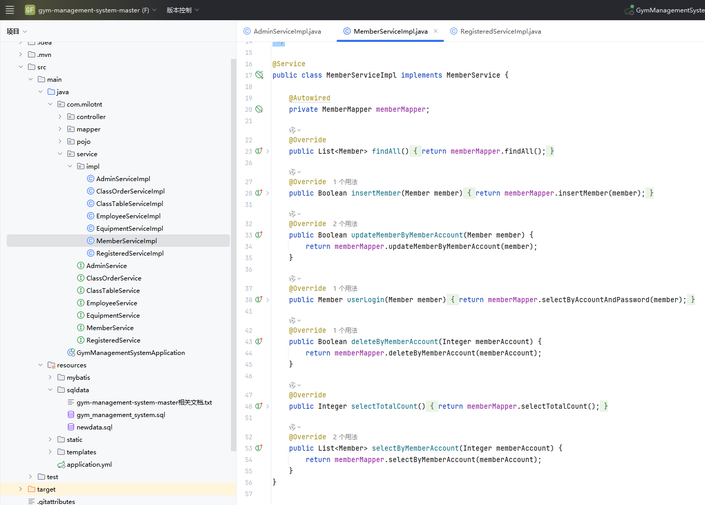Viewport: 705px width, 505px height.
Task: Select AdminServiceImpl class in tree
Action: 118,179
